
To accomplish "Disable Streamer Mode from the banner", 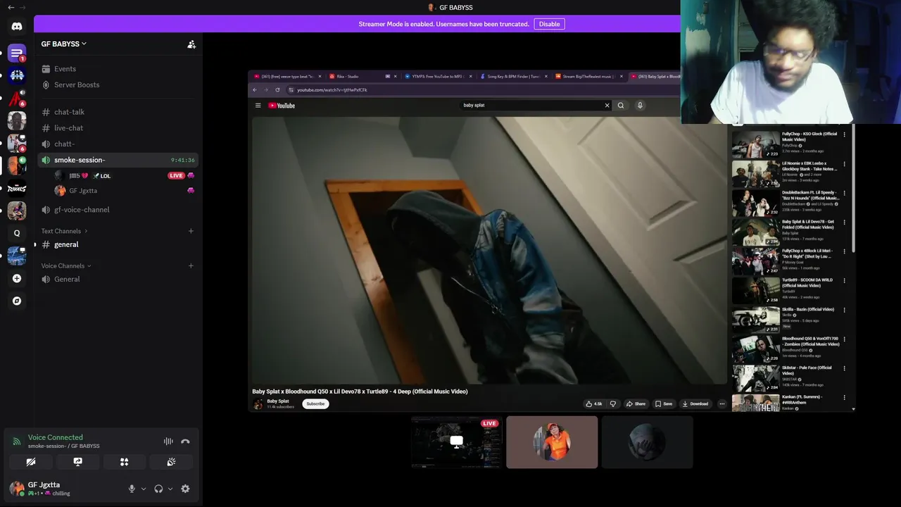I will 549,24.
